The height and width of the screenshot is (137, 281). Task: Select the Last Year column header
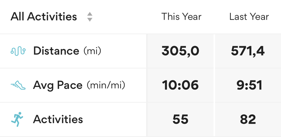click(249, 16)
